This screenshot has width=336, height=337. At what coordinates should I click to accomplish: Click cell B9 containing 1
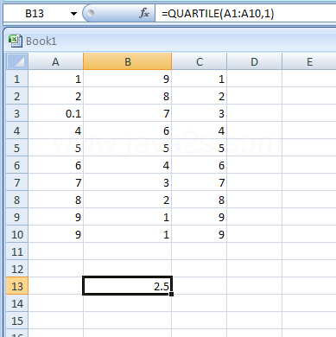(x=128, y=217)
